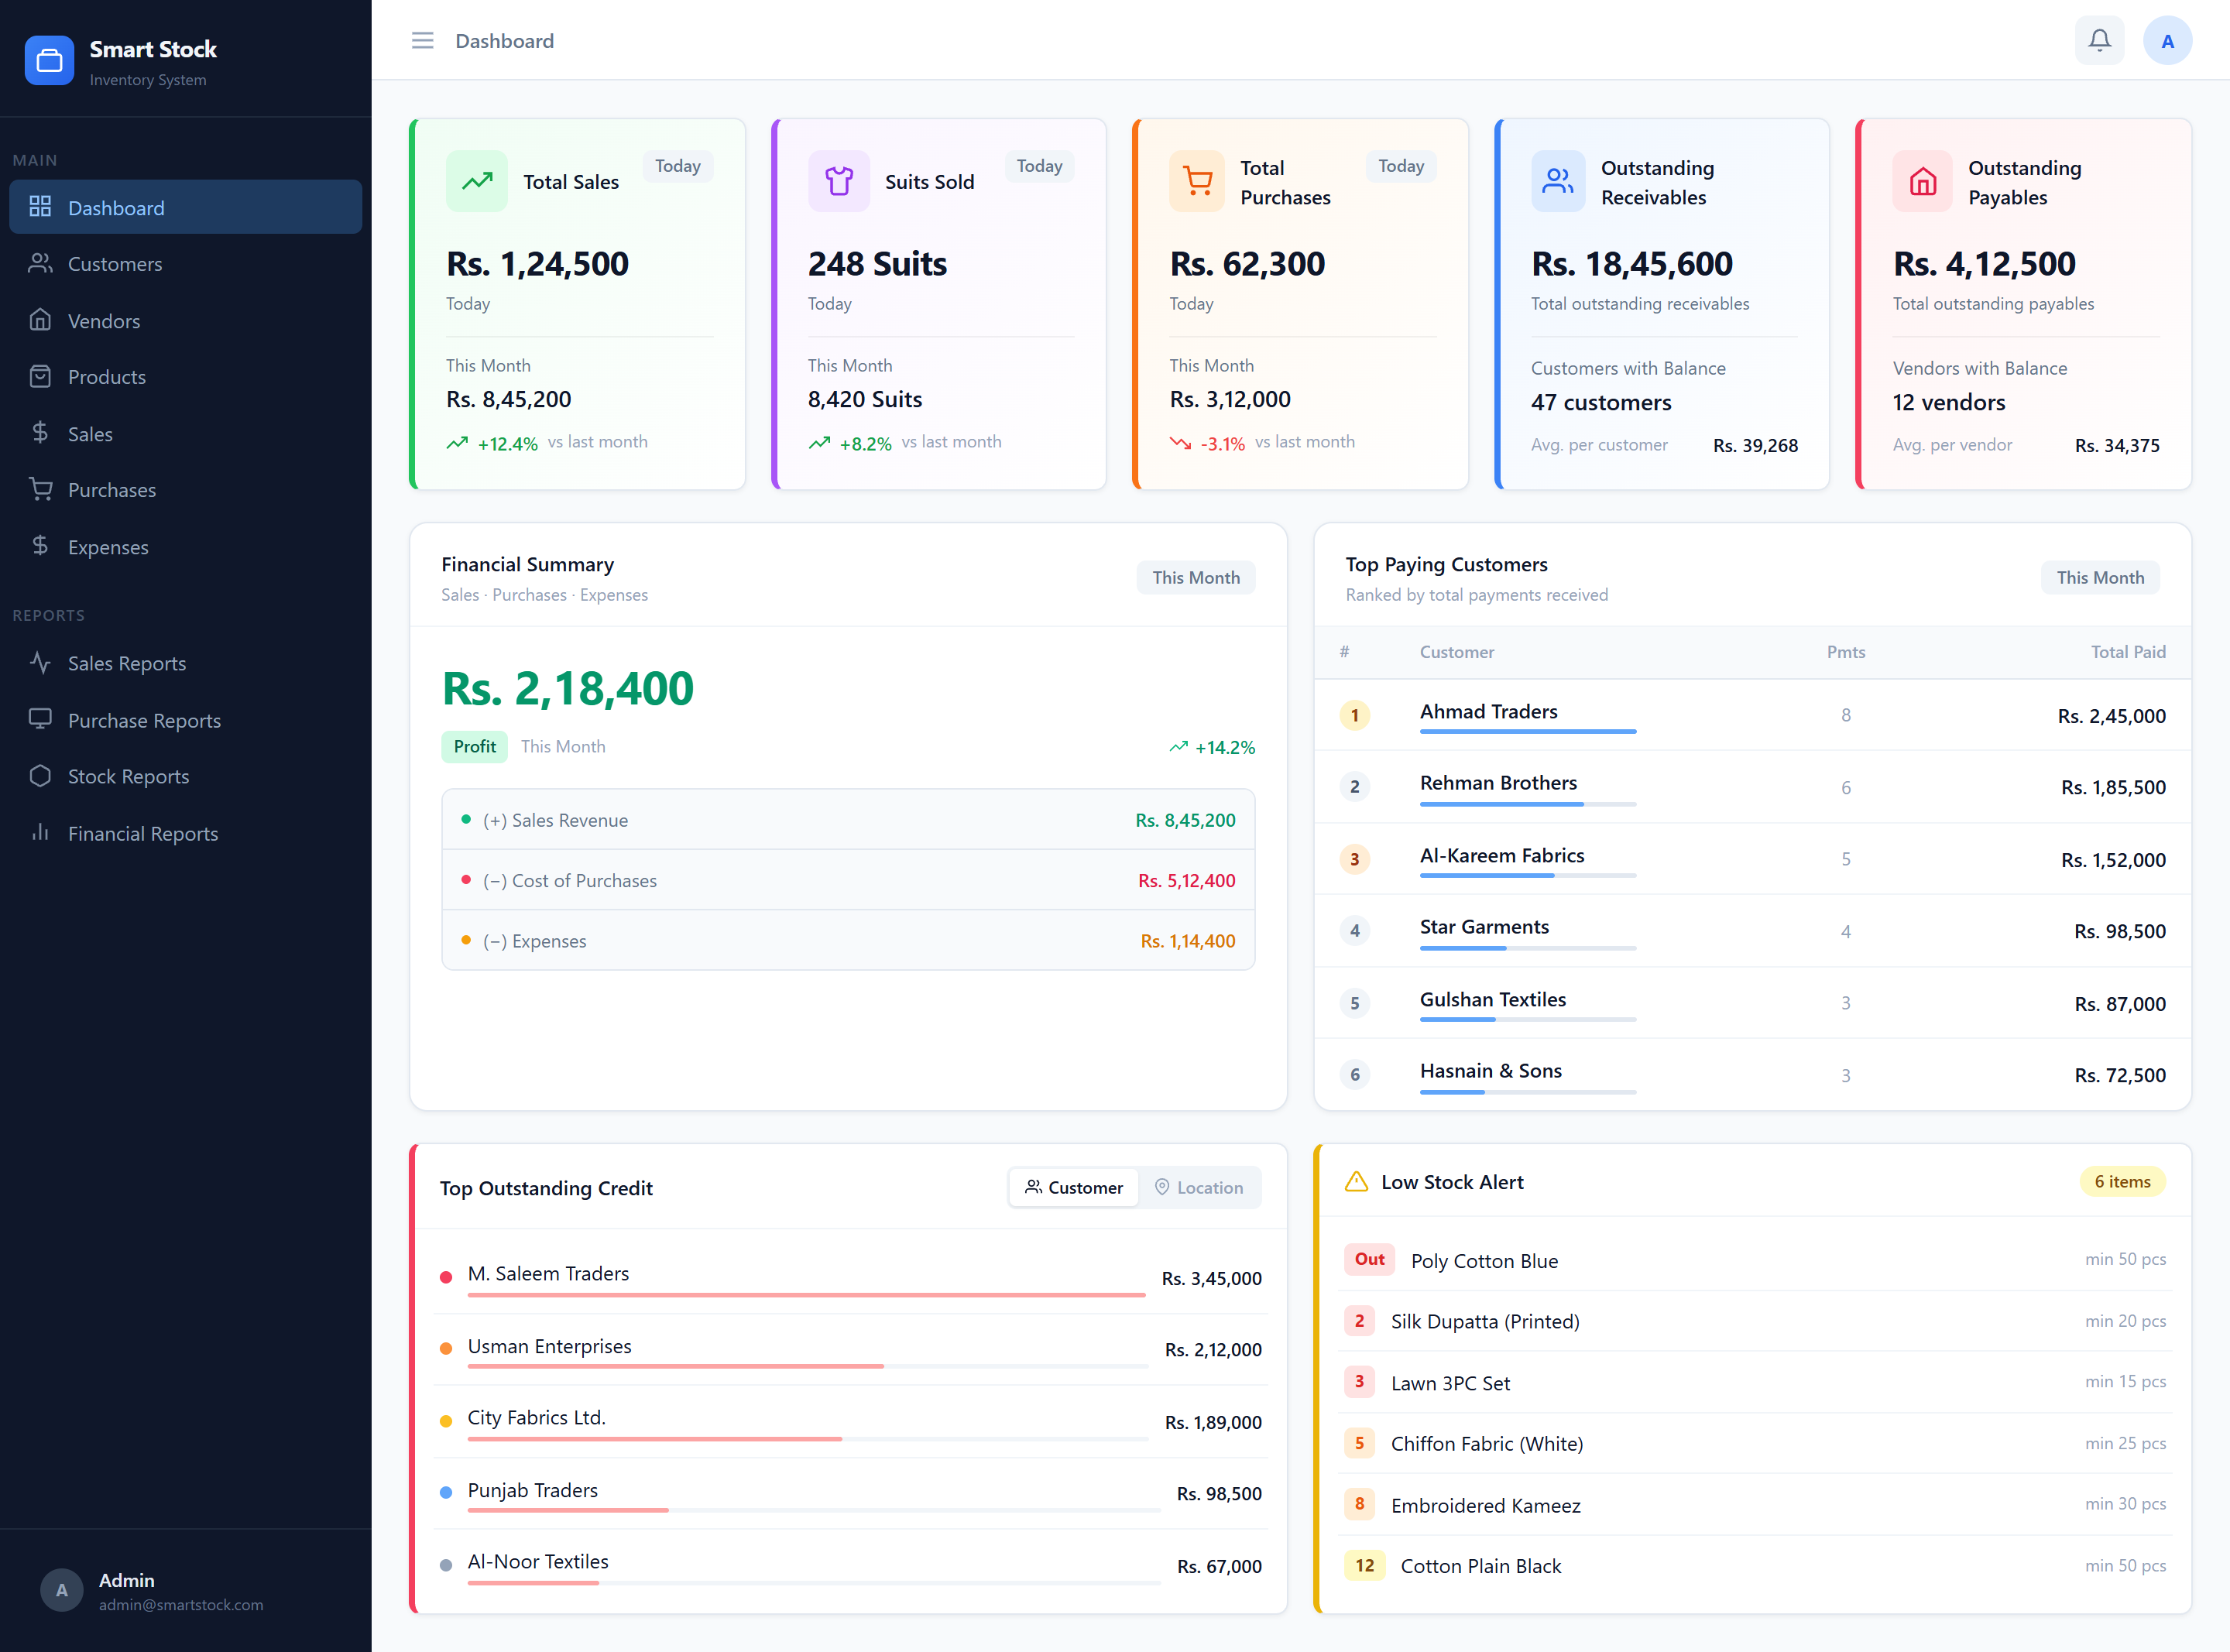
Task: Select Dashboard in the sidebar navigation
Action: click(116, 207)
